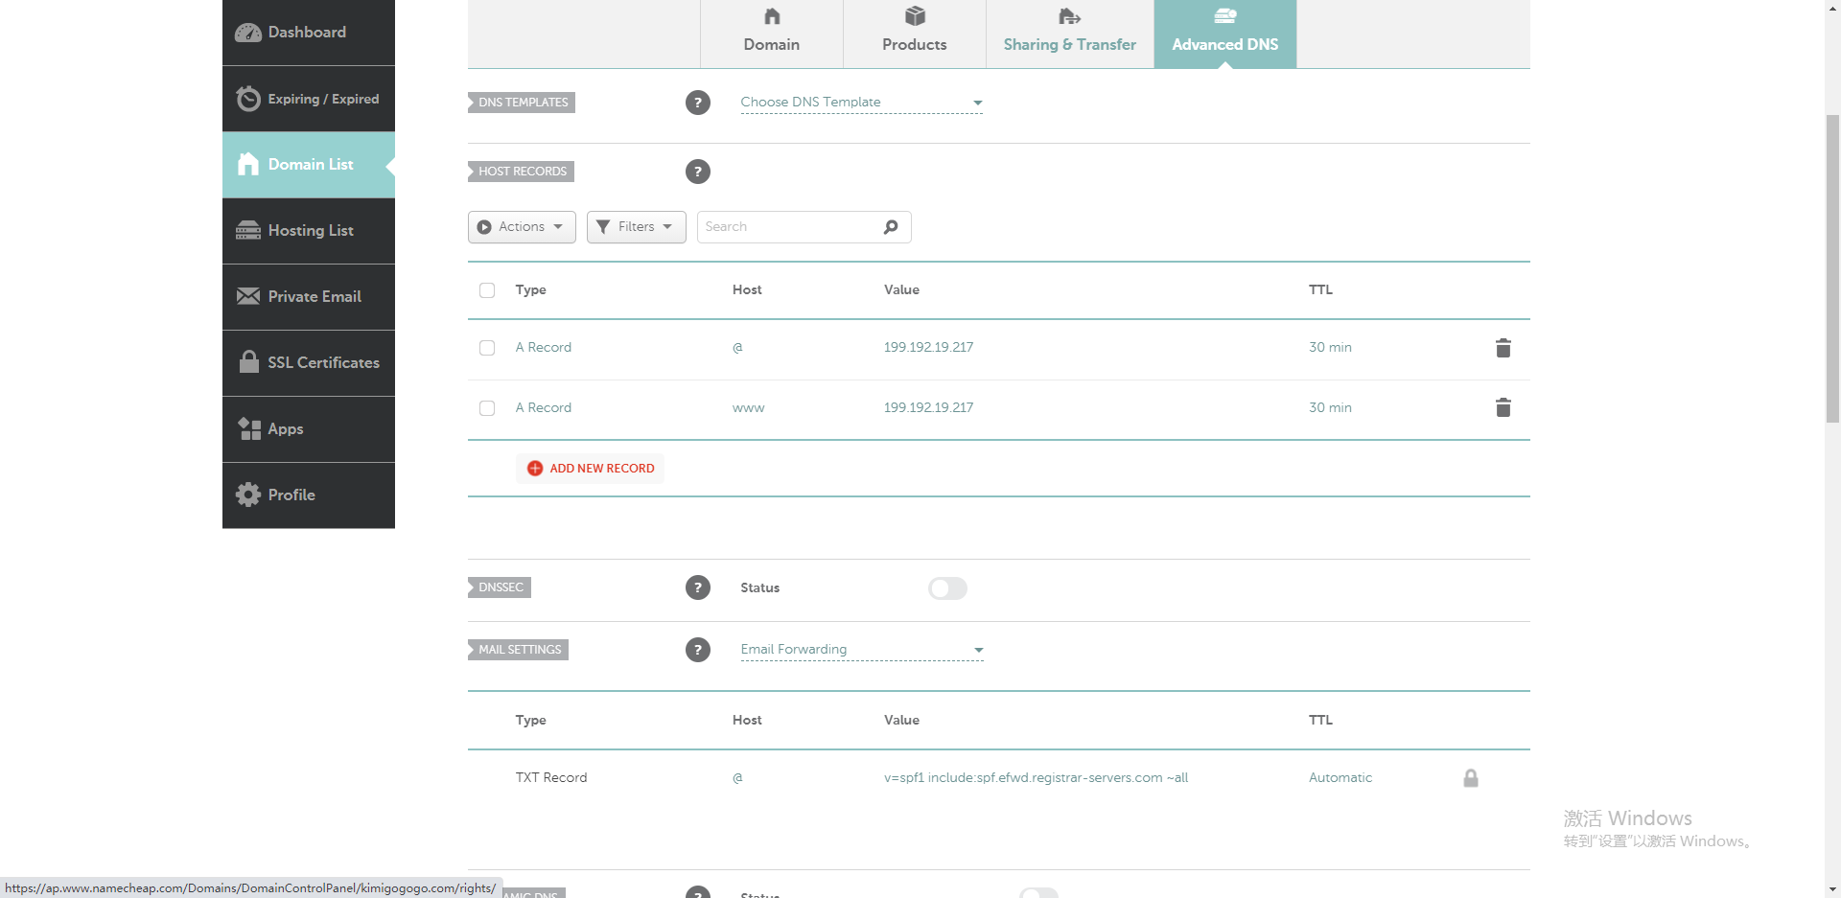Image resolution: width=1841 pixels, height=898 pixels.
Task: Click Automatic TTL on TXT Record
Action: tap(1340, 778)
